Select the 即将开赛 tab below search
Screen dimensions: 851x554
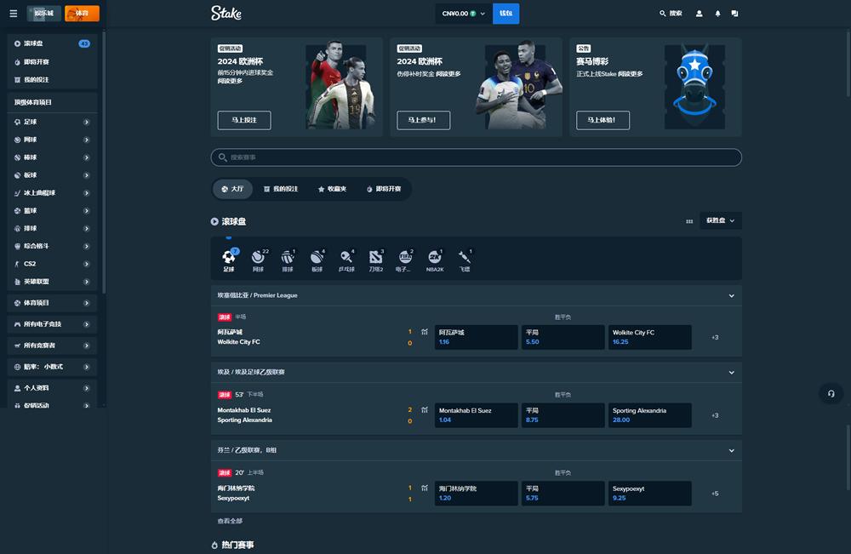pos(384,189)
